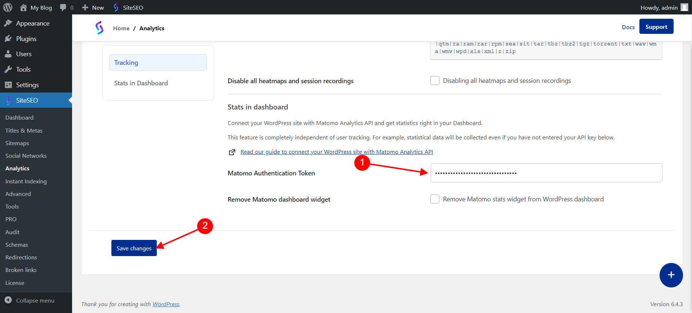Open the Docs link
692x313 pixels.
(x=628, y=27)
